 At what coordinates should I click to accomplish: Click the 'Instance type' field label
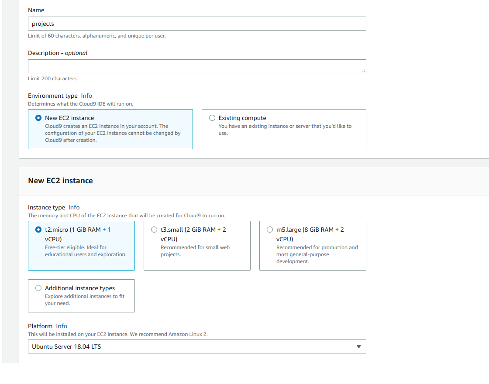pos(46,207)
